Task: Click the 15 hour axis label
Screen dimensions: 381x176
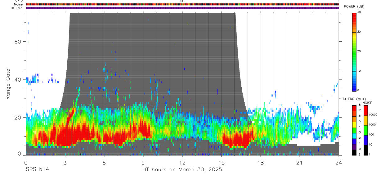Action: (221, 163)
